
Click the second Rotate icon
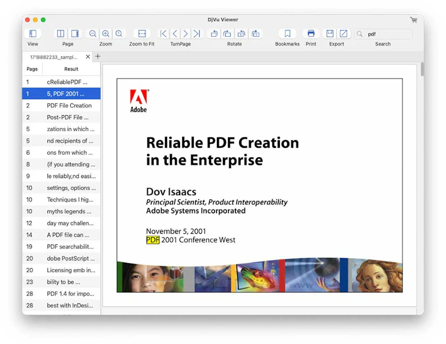[227, 34]
